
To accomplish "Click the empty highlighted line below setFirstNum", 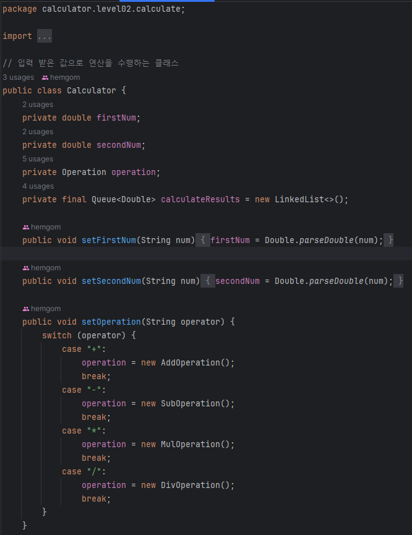I will point(206,254).
